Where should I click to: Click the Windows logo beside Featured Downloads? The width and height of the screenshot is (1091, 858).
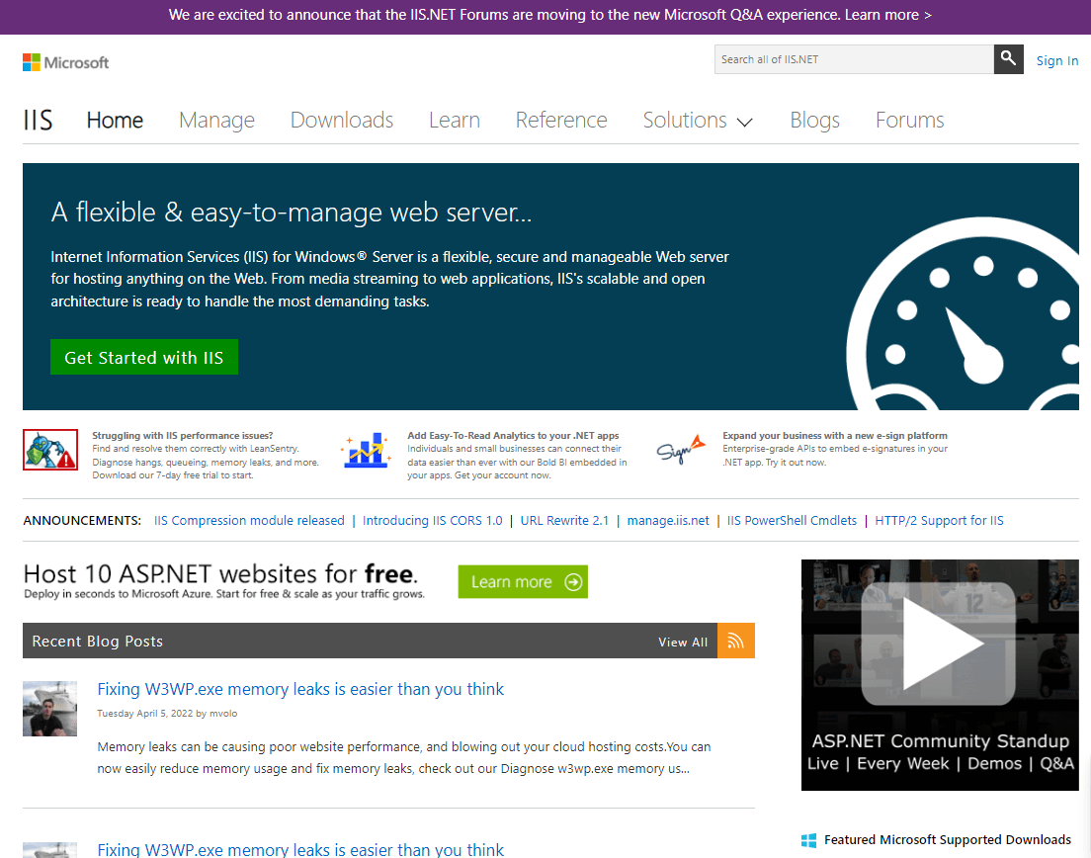[808, 840]
